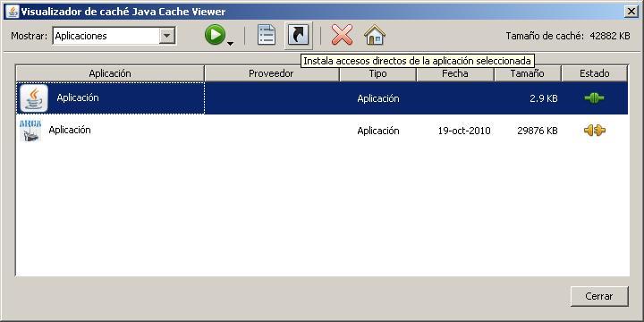Screen dimensions: 644x322
Task: Install shortcuts for the selected application
Action: (299, 35)
